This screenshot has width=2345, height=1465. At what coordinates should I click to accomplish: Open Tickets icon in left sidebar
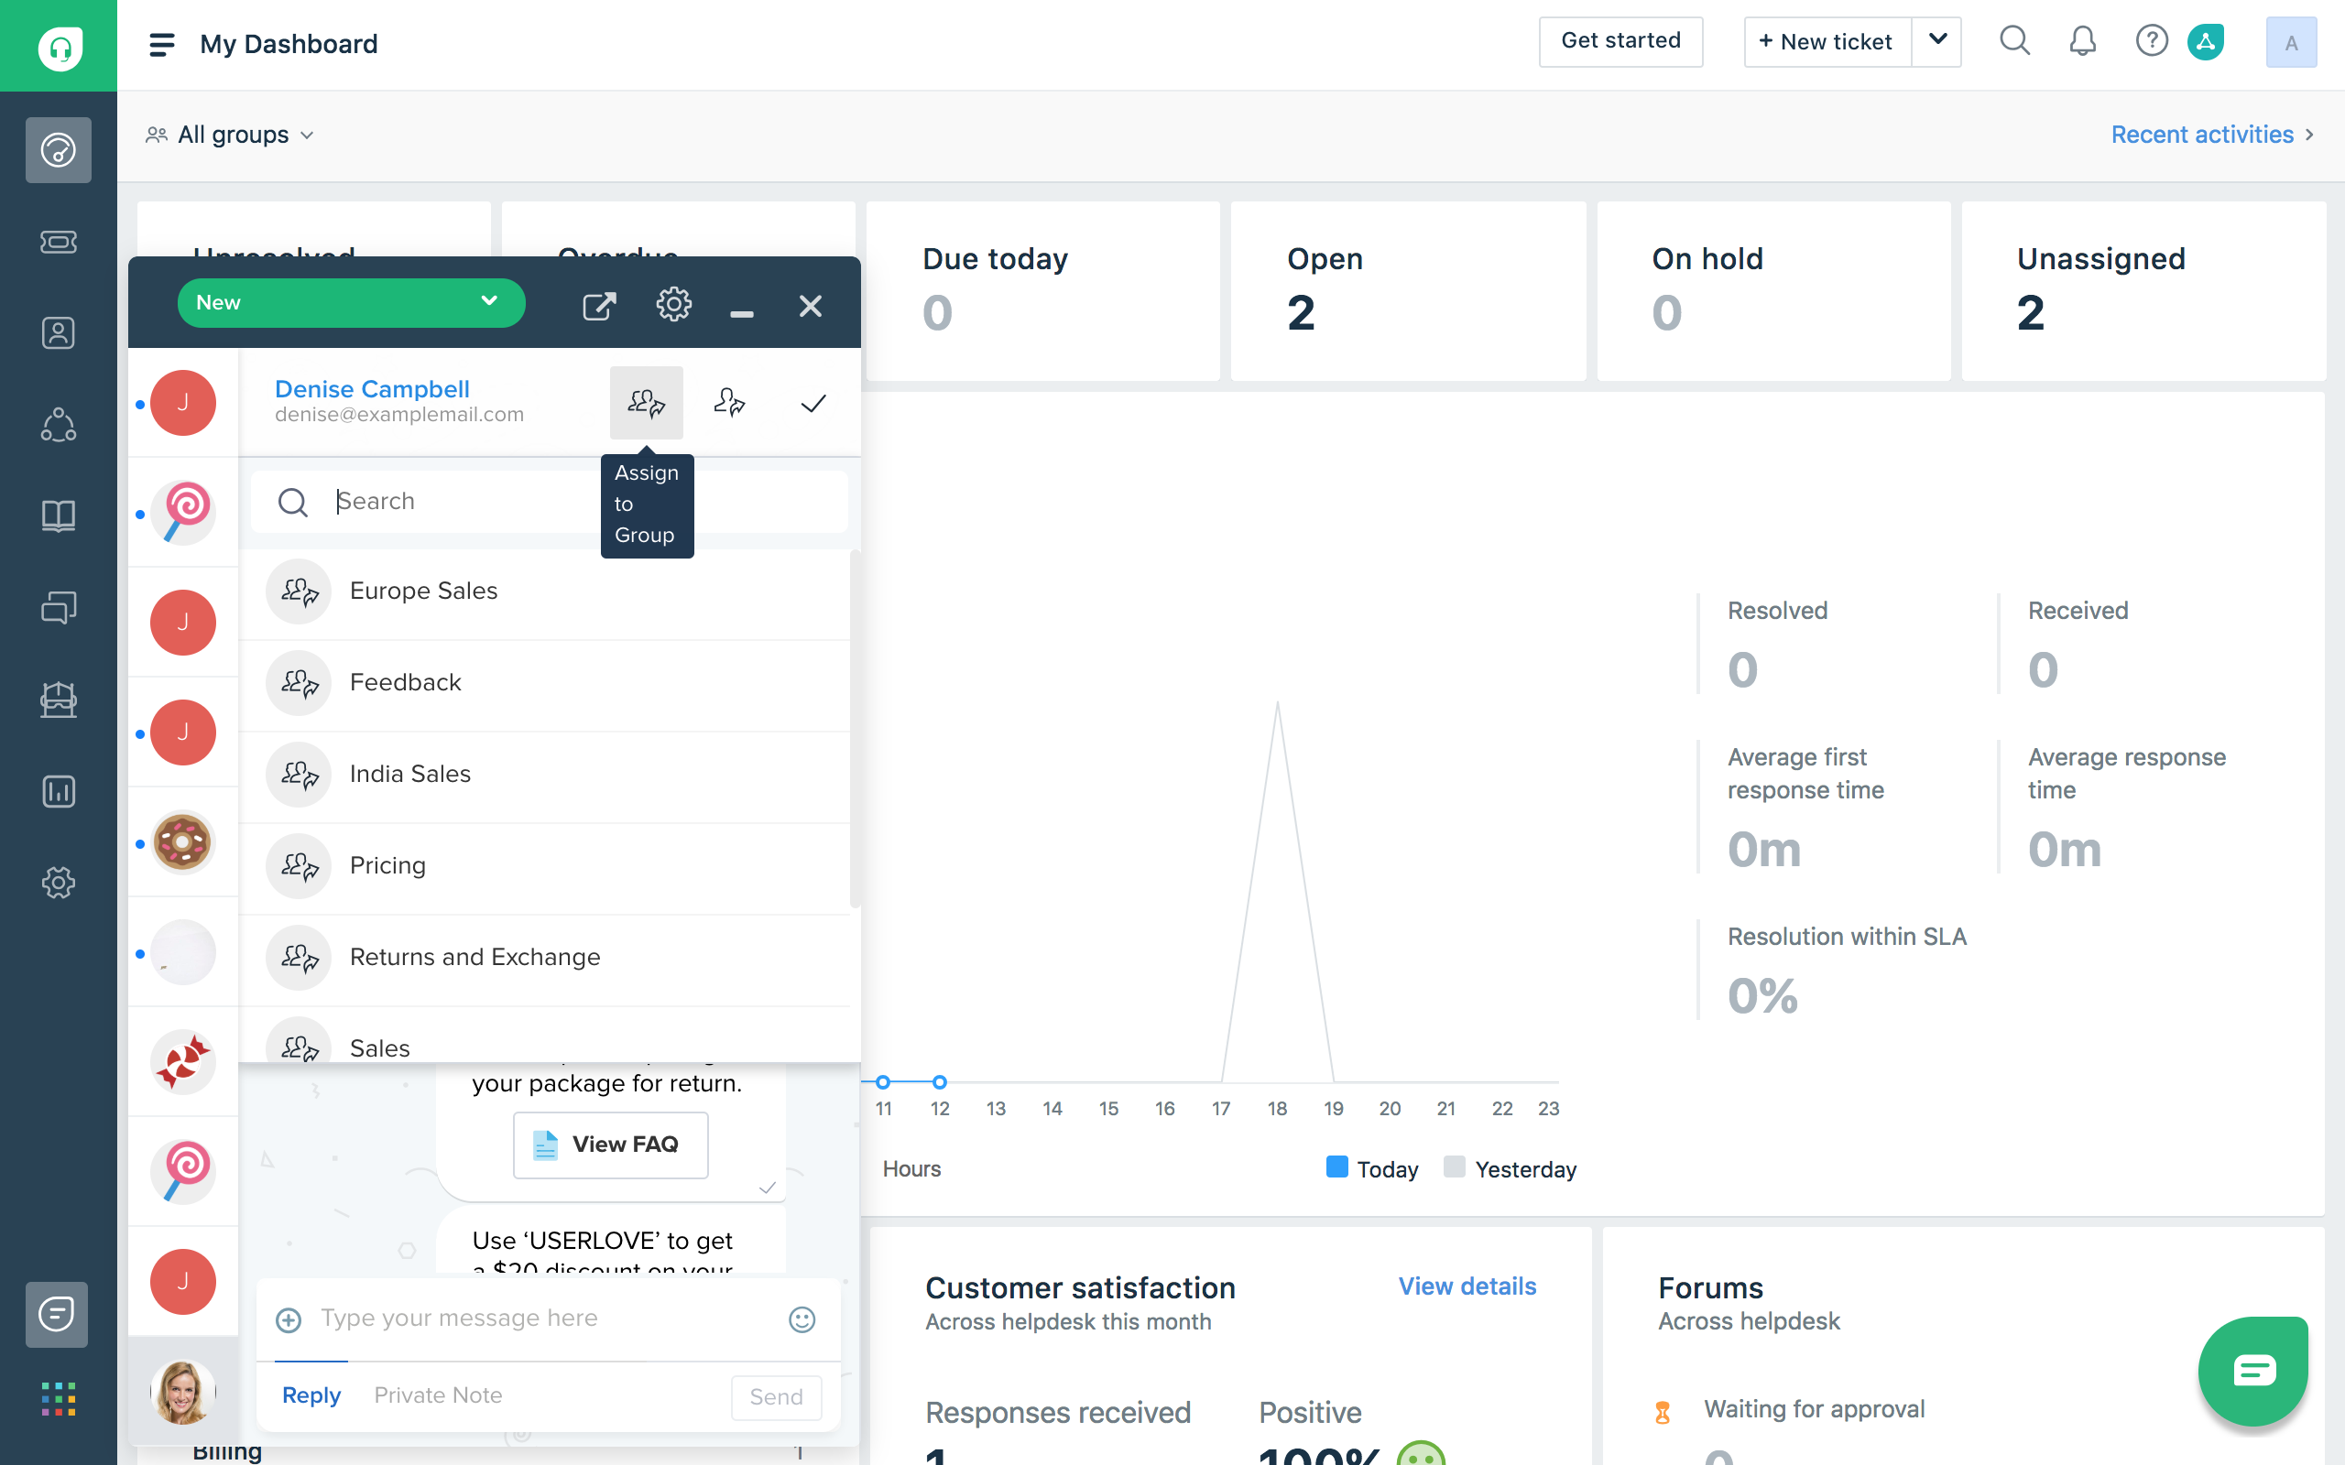pyautogui.click(x=58, y=241)
